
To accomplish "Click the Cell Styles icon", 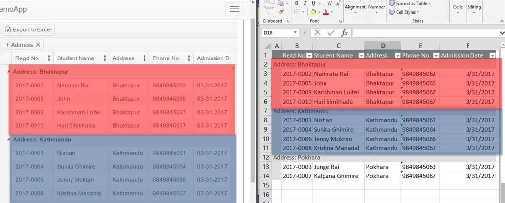I will coord(392,12).
